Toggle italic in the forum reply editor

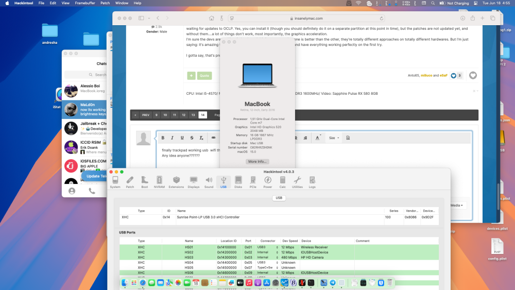click(x=172, y=138)
